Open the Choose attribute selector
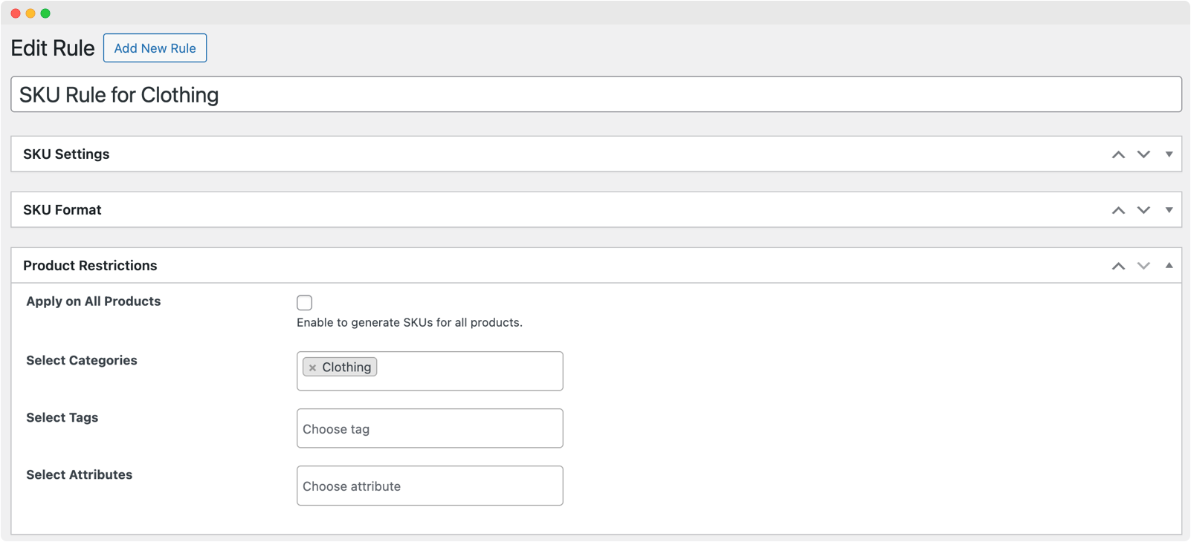Screen dimensions: 1191x542 pos(430,486)
